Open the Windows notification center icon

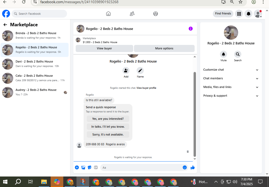[260, 182]
